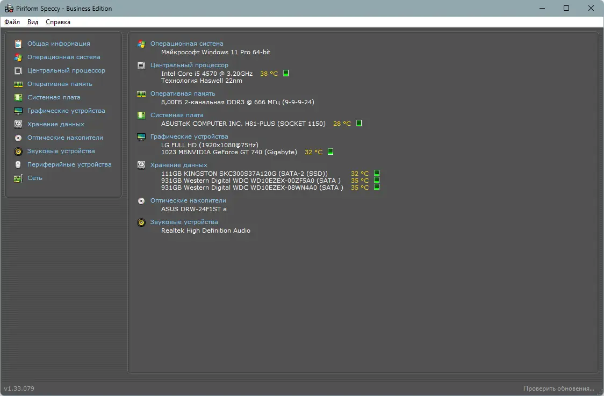This screenshot has width=604, height=396.
Task: Select Общая информация in the sidebar
Action: [x=59, y=44]
